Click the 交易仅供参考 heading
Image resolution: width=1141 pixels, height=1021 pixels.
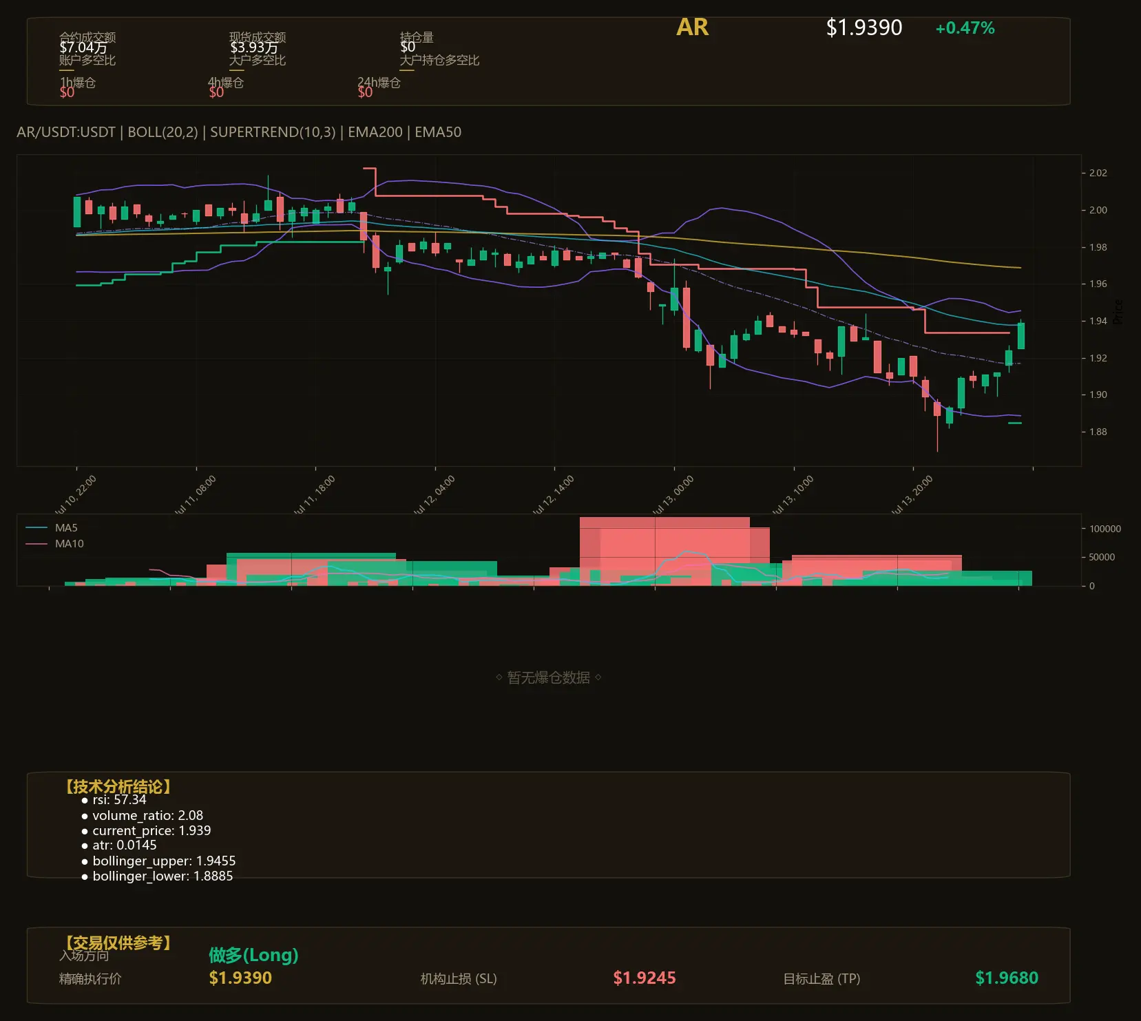(x=118, y=943)
